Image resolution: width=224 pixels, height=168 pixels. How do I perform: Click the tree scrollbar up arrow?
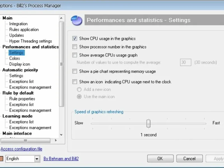point(61,18)
